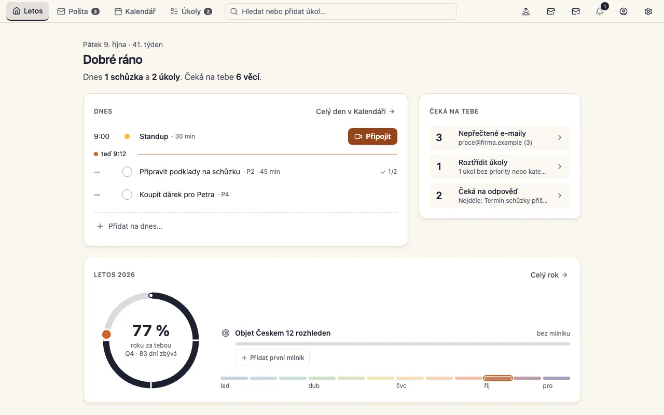Image resolution: width=664 pixels, height=415 pixels.
Task: Click the Standup meeting title
Action: [154, 136]
